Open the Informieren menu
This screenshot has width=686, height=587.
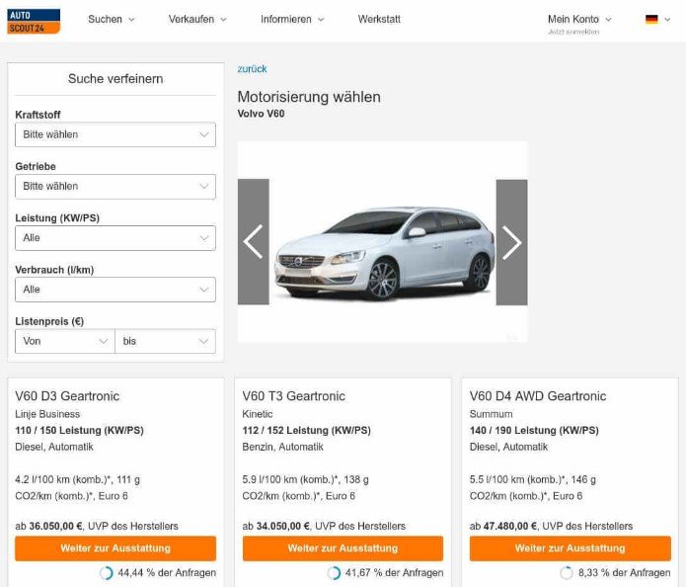(x=292, y=20)
